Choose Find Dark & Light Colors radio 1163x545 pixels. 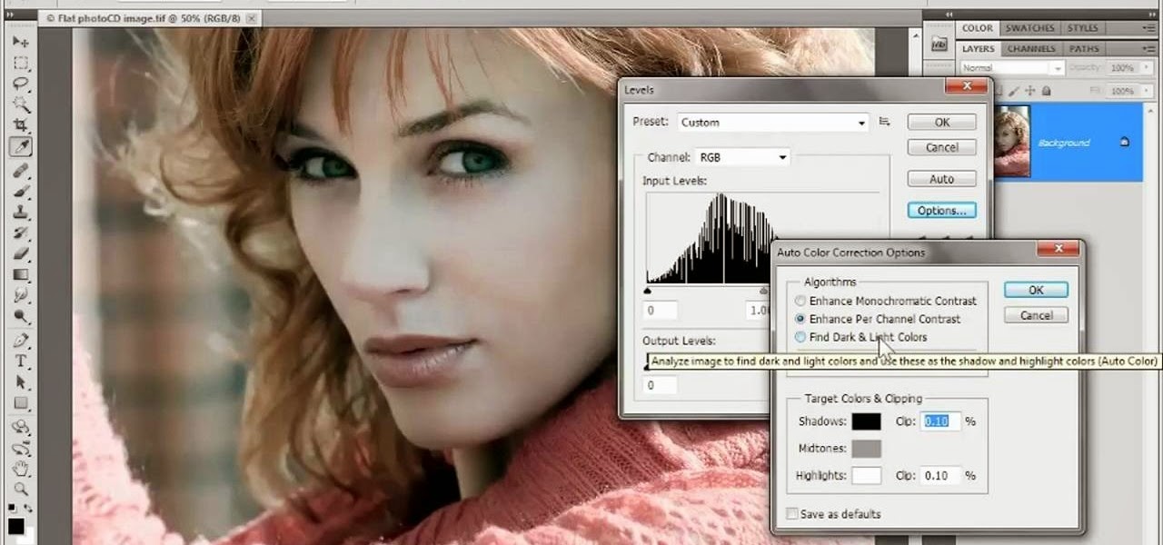point(800,337)
